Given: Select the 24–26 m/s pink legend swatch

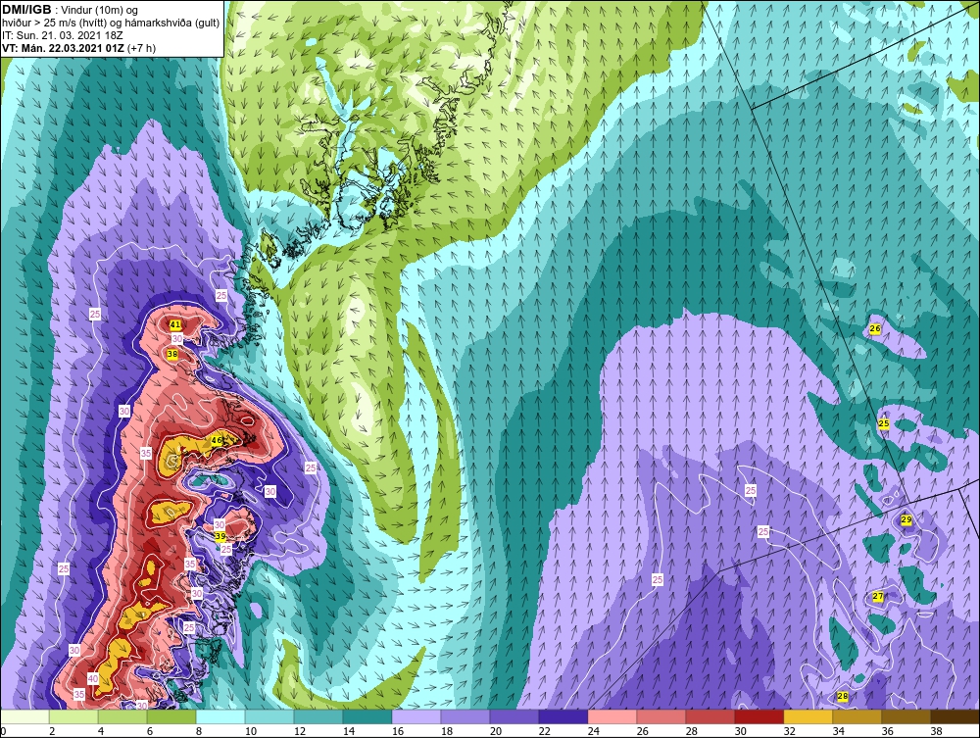Looking at the screenshot, I should pyautogui.click(x=612, y=716).
